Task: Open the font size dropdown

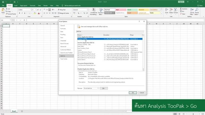Action: click(x=36, y=10)
